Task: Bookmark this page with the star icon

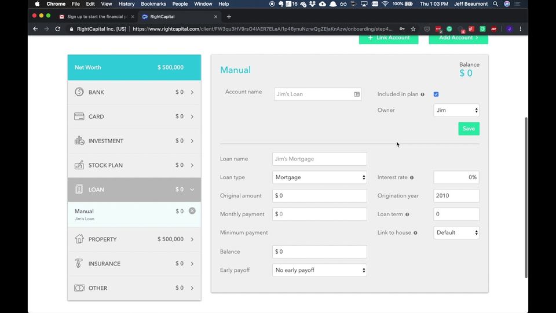Action: pos(413,29)
